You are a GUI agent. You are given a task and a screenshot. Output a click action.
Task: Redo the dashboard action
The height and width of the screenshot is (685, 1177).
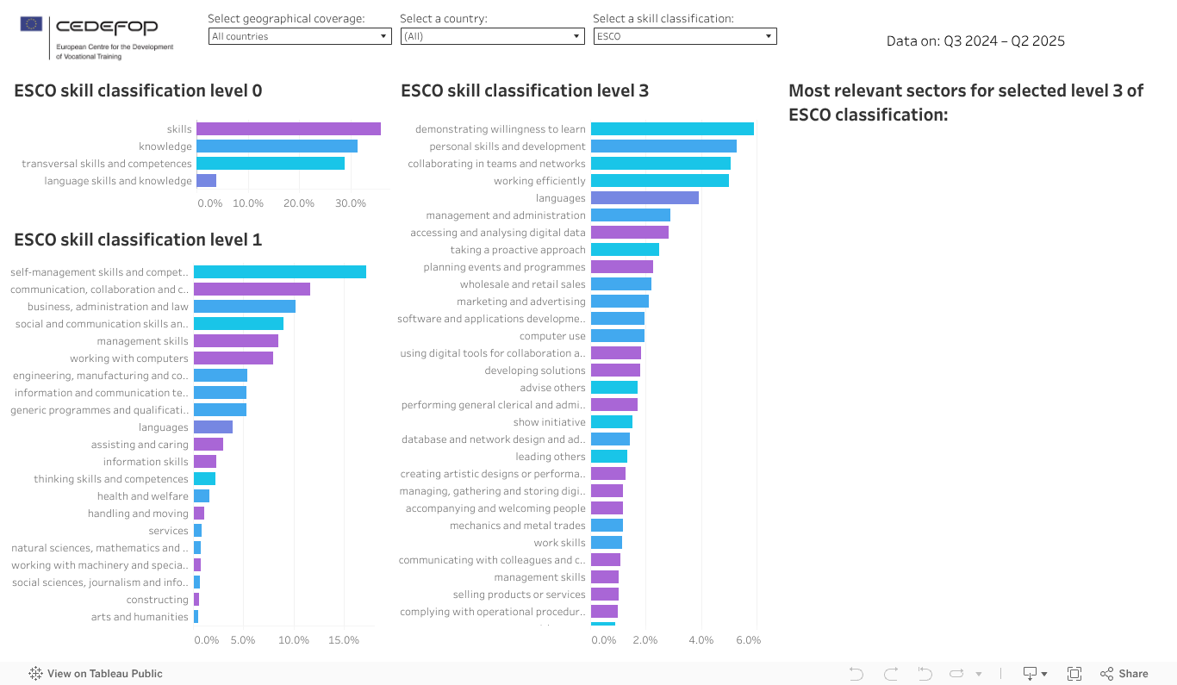[x=890, y=673]
